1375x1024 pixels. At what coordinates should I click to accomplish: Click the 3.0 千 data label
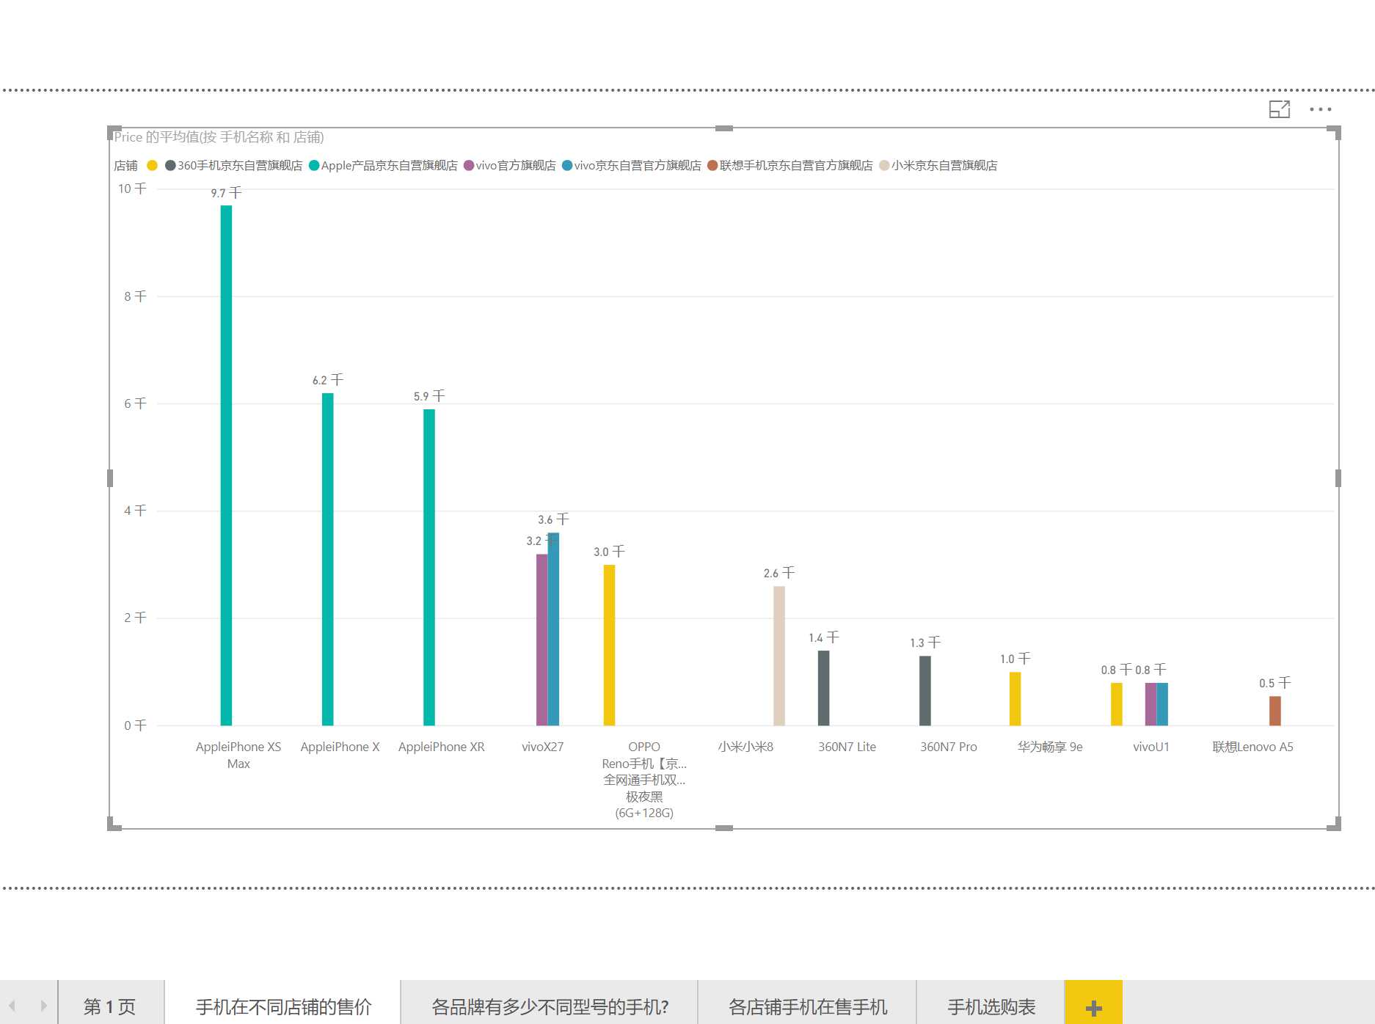609,552
